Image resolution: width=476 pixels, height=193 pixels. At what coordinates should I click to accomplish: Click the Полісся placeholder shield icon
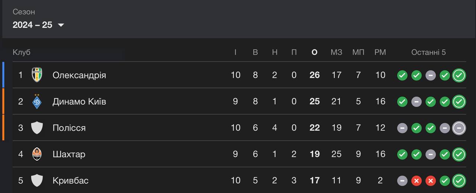pyautogui.click(x=37, y=128)
